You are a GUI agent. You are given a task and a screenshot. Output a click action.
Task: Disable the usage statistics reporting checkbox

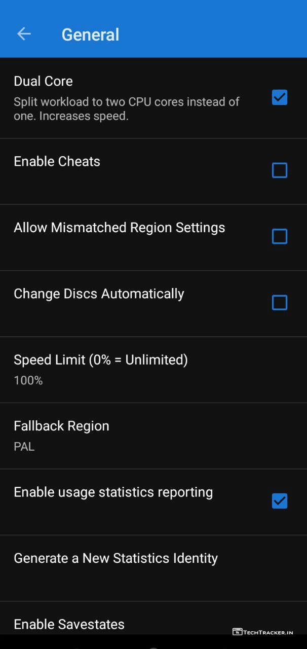[x=279, y=501]
